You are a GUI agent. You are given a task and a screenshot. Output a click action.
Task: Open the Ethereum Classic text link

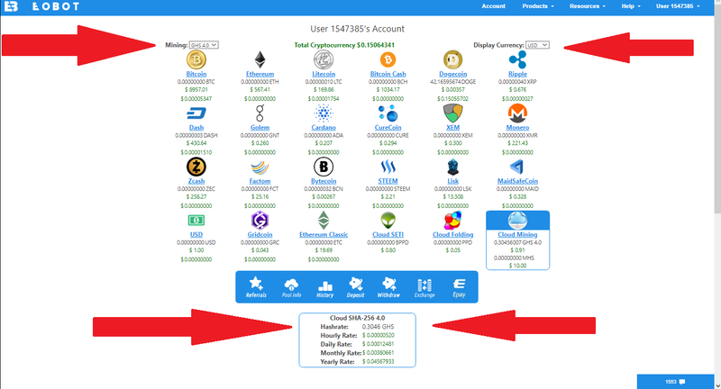click(x=324, y=235)
